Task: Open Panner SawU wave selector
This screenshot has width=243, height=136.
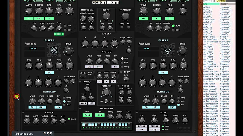Action: pyautogui.click(x=83, y=103)
